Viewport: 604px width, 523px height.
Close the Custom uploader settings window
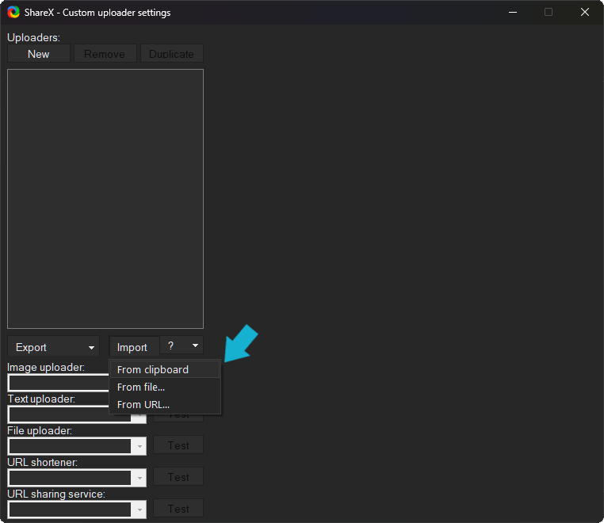[585, 13]
